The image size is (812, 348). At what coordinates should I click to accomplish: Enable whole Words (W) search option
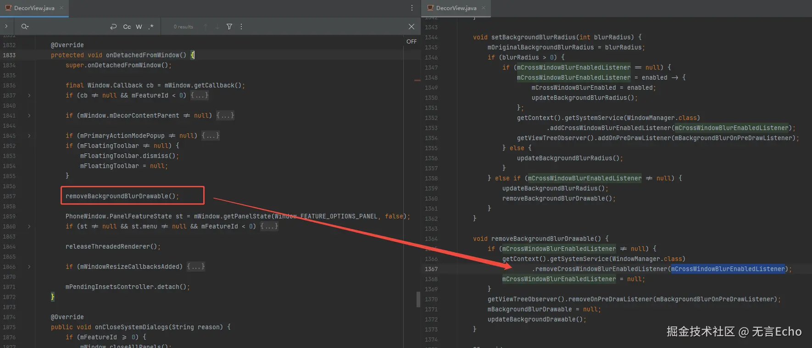coord(139,27)
